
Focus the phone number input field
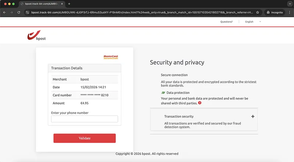click(85, 119)
